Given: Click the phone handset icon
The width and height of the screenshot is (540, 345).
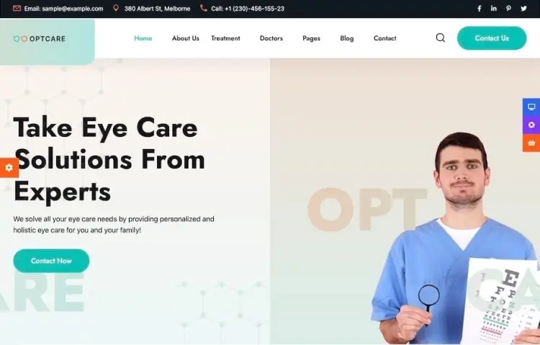Looking at the screenshot, I should click(x=204, y=8).
